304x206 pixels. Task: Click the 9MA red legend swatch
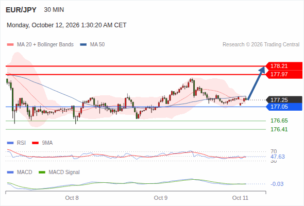35,143
